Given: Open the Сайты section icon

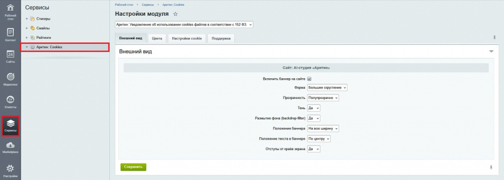Looking at the screenshot, I should coord(10,54).
